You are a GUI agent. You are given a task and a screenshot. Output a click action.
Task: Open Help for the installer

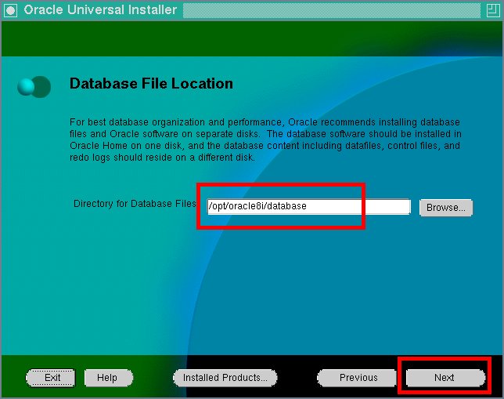pyautogui.click(x=108, y=378)
